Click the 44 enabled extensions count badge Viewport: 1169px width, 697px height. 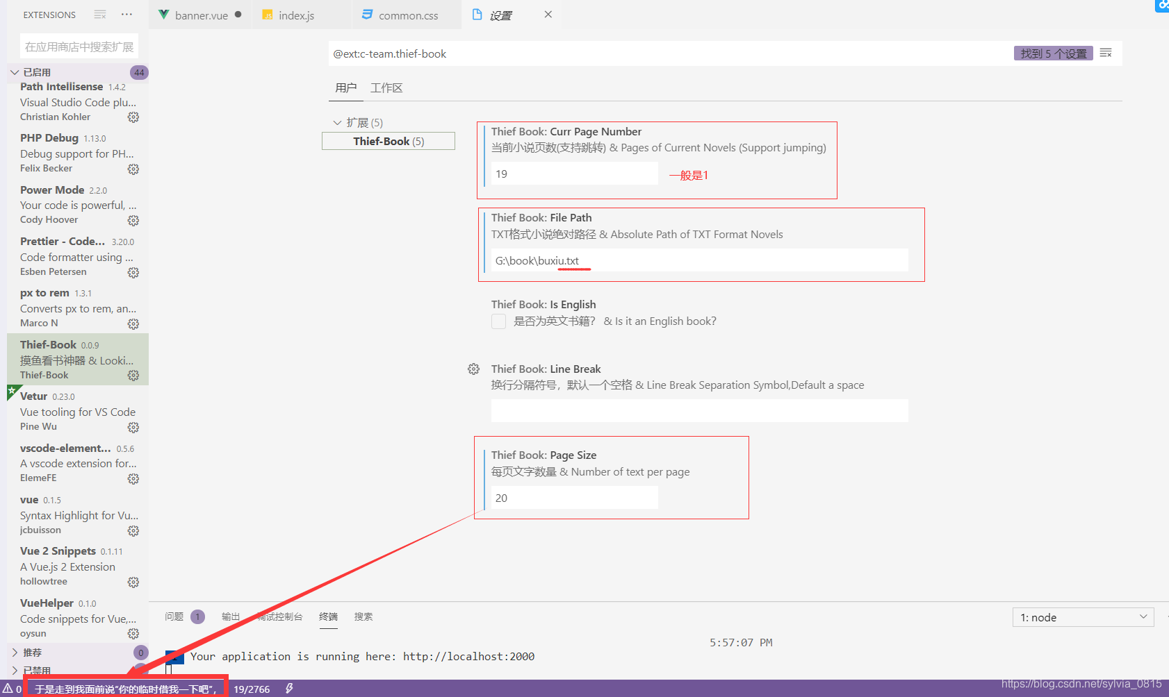(139, 72)
